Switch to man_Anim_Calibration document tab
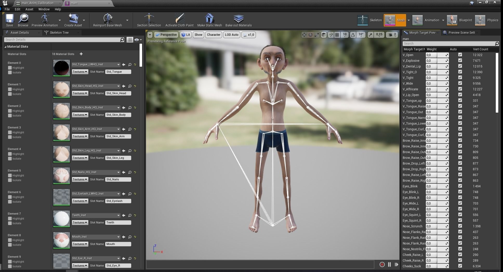This screenshot has height=272, width=503. (x=37, y=3)
